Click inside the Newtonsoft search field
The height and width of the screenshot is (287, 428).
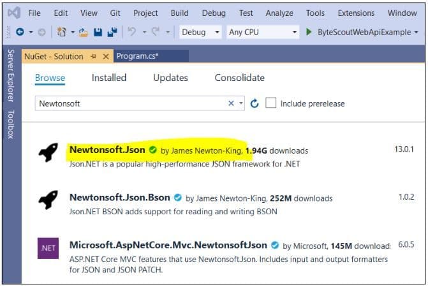pyautogui.click(x=128, y=103)
